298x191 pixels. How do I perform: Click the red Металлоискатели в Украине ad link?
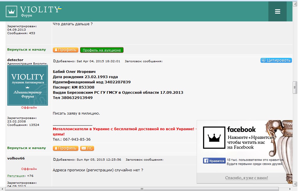(125, 131)
